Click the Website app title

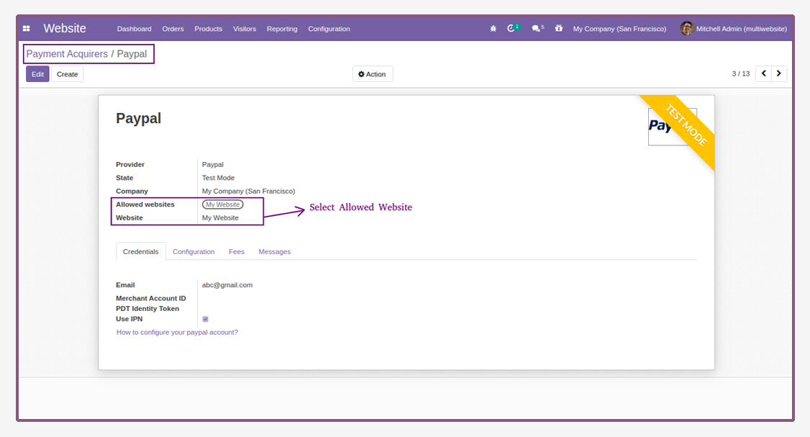(x=65, y=29)
